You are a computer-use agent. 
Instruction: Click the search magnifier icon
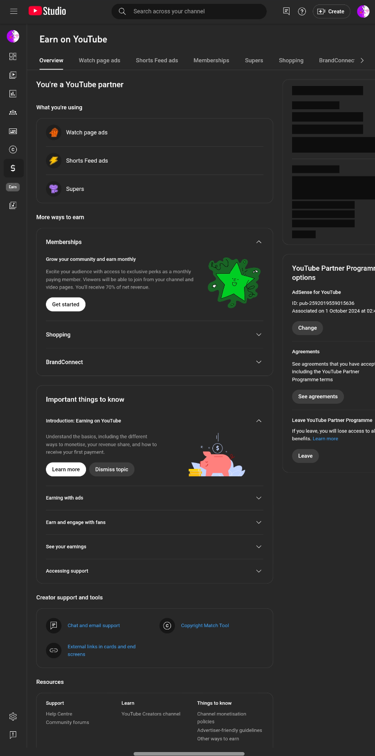(x=122, y=11)
